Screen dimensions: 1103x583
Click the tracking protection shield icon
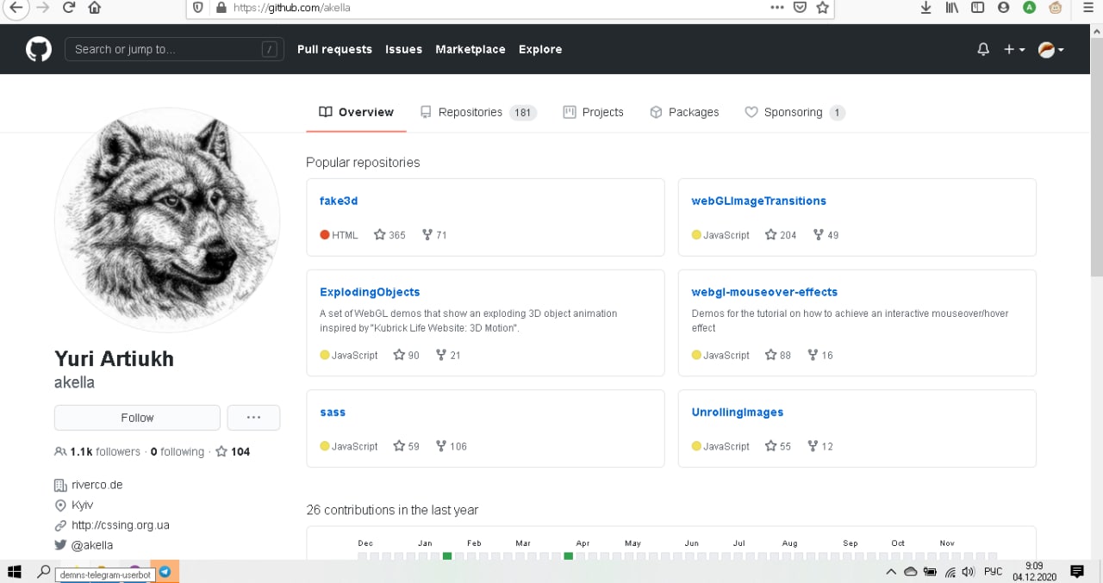click(x=198, y=7)
